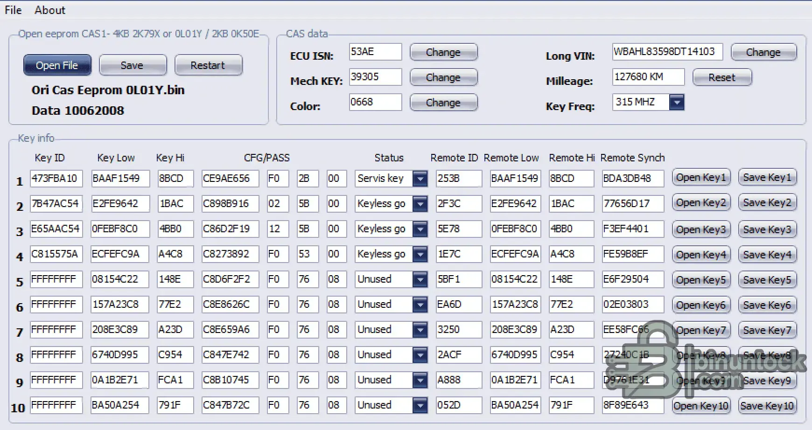Change the Long VIN value
The height and width of the screenshot is (430, 812).
click(763, 52)
